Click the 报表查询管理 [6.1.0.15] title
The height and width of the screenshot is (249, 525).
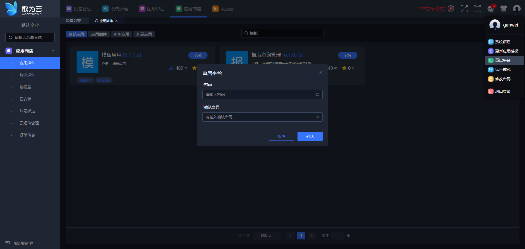coord(278,55)
